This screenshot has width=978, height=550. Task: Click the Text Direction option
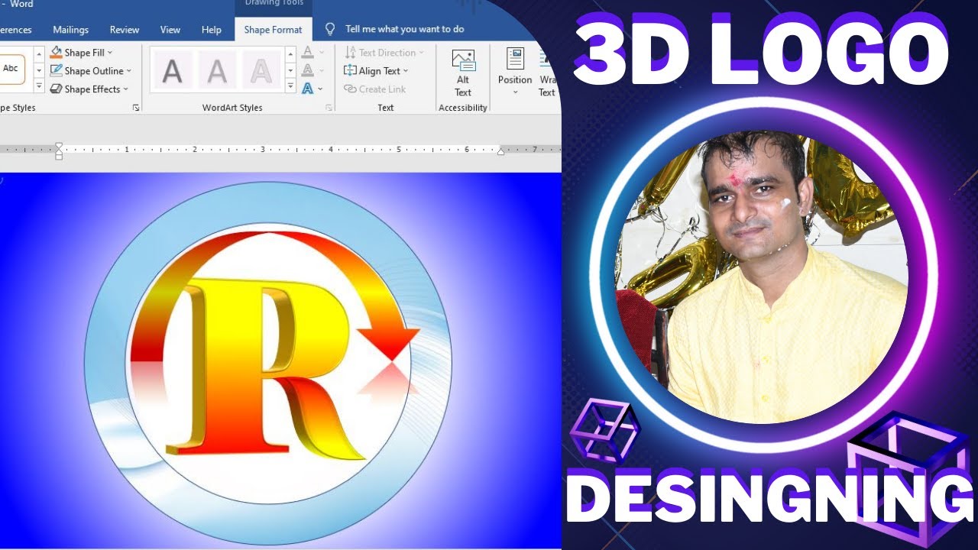(384, 53)
